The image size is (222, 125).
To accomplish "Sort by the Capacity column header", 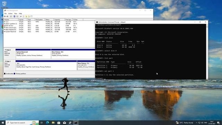I will pos(59,19).
